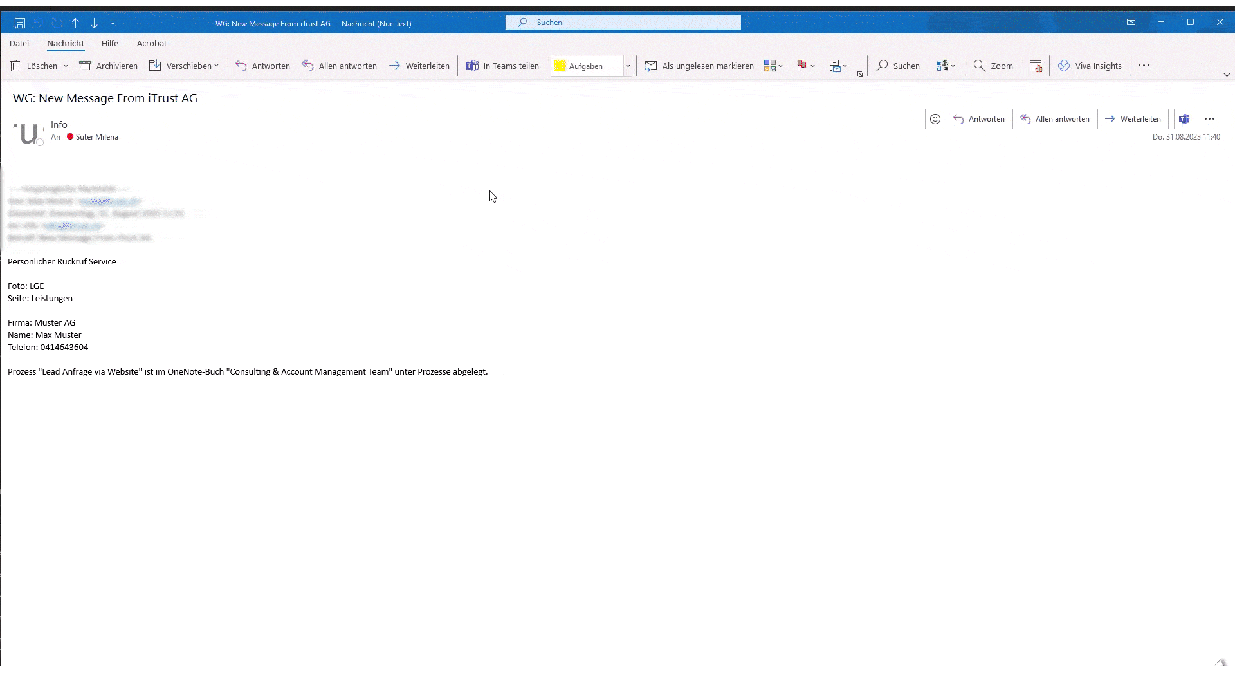The image size is (1235, 695).
Task: Open the red follow-up flag dropdown
Action: click(806, 66)
